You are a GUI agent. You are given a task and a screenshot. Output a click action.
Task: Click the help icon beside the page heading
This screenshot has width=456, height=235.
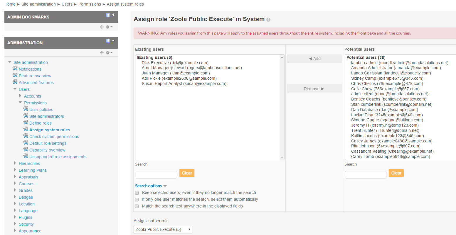[268, 20]
